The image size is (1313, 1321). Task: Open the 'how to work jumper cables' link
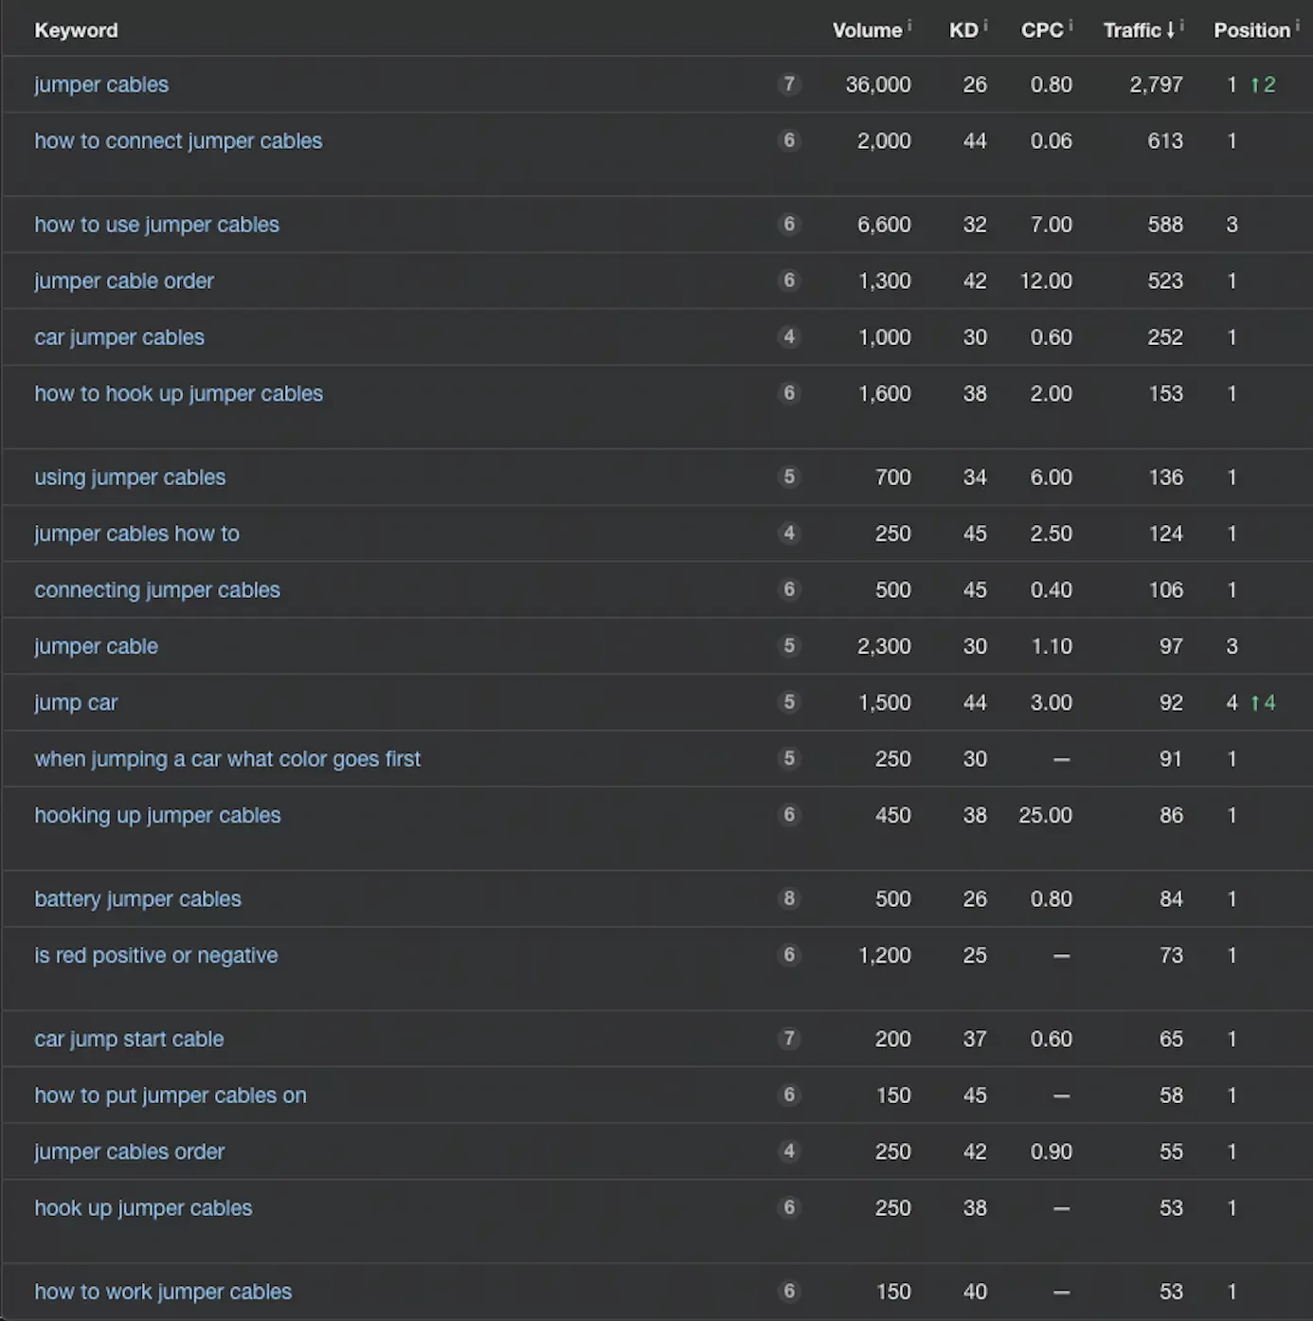pyautogui.click(x=163, y=1292)
